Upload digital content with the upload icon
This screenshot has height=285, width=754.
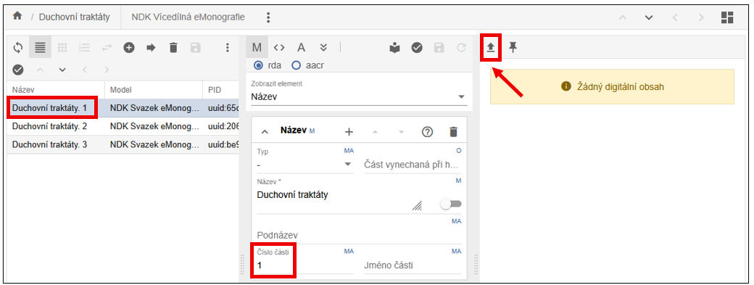pos(491,47)
